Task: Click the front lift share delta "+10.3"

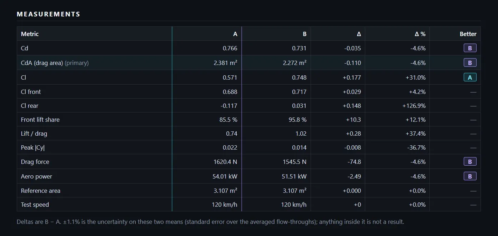Action: pyautogui.click(x=353, y=120)
